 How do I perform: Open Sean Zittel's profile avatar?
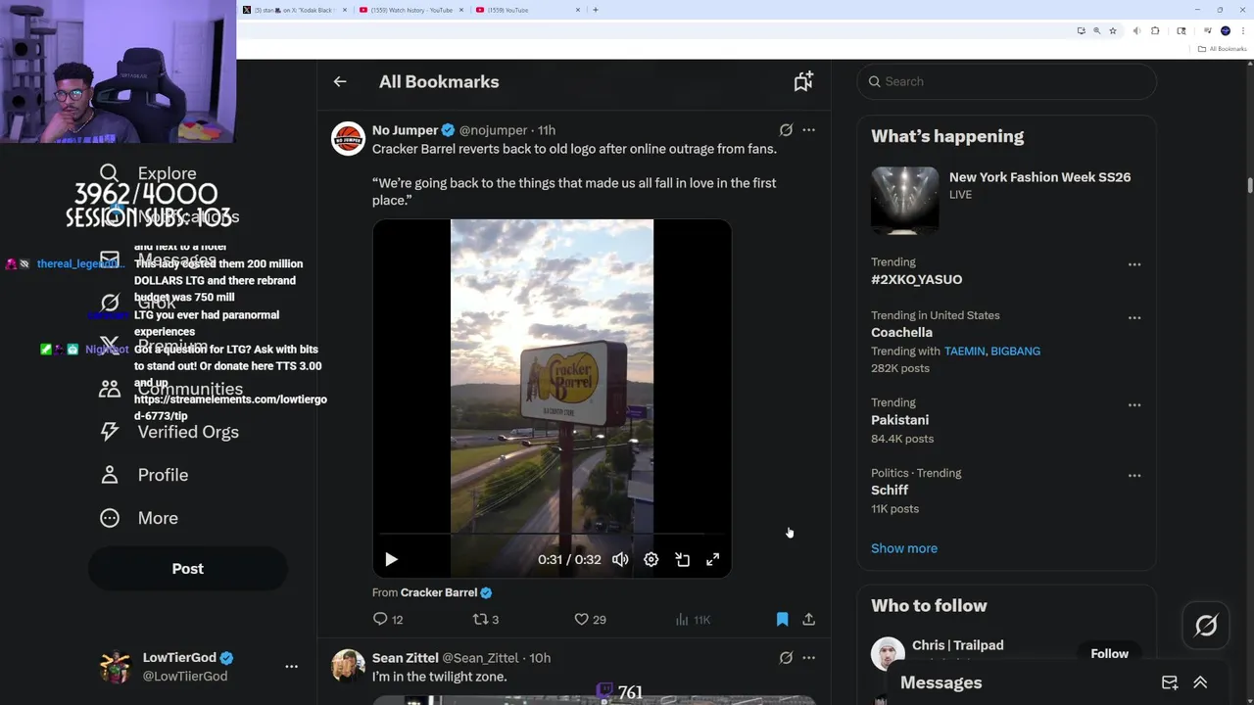(x=348, y=666)
